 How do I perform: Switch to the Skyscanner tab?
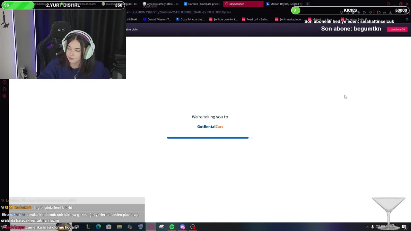click(243, 4)
